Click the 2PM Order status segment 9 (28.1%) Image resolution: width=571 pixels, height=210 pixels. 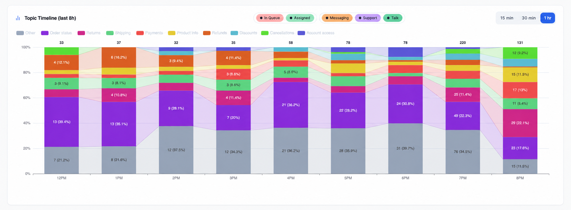pos(176,108)
